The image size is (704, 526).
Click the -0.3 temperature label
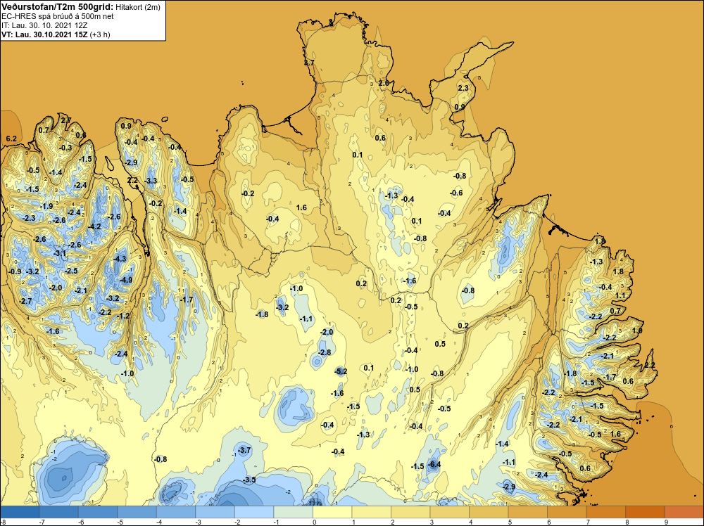point(65,148)
